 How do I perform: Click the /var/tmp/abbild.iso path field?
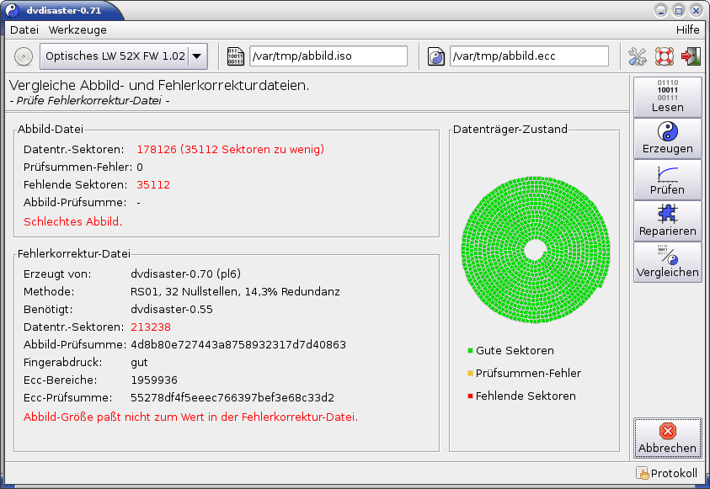tap(328, 56)
